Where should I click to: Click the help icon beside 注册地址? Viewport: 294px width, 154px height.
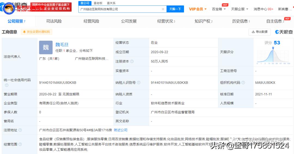[x=20, y=130]
